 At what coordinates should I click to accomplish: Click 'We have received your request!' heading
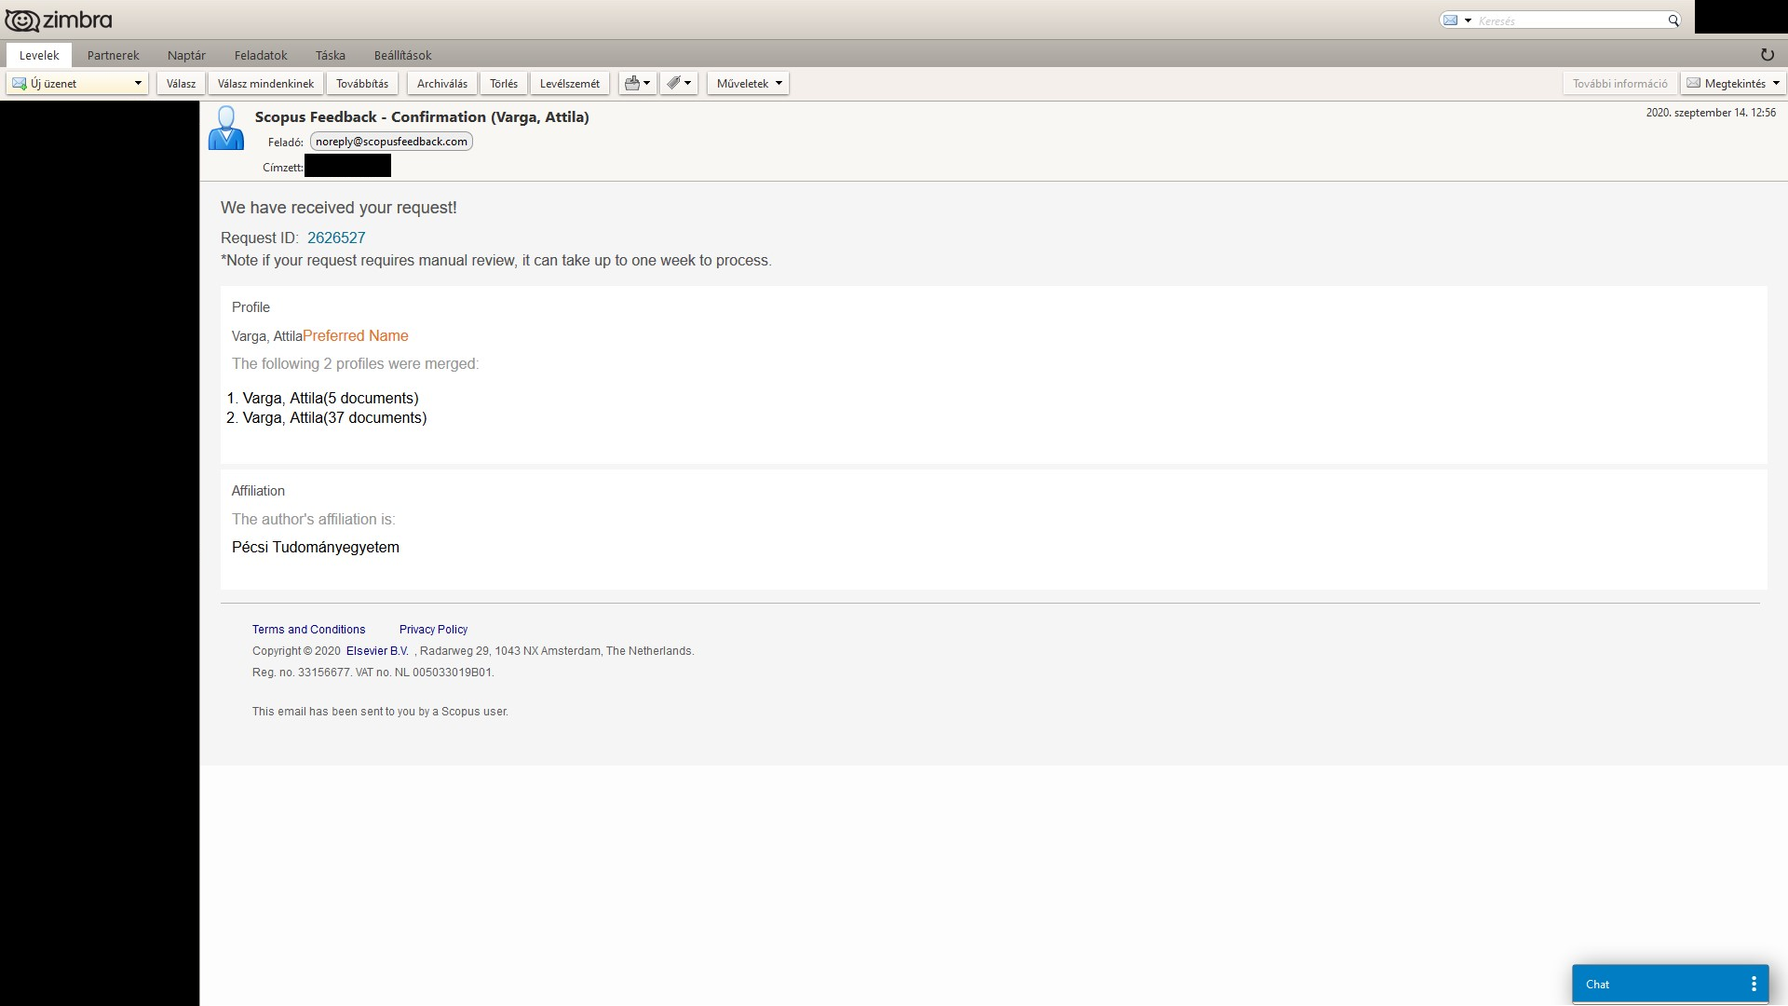(339, 208)
